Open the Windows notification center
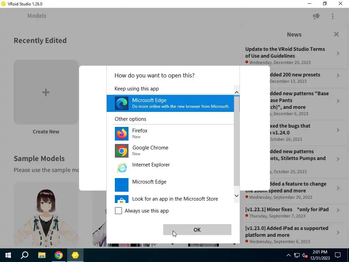 pos(338,255)
